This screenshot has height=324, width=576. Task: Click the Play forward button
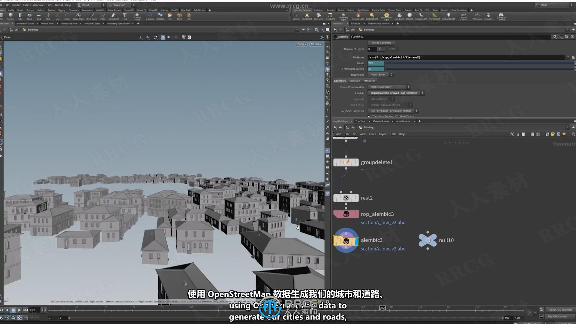pyautogui.click(x=19, y=310)
